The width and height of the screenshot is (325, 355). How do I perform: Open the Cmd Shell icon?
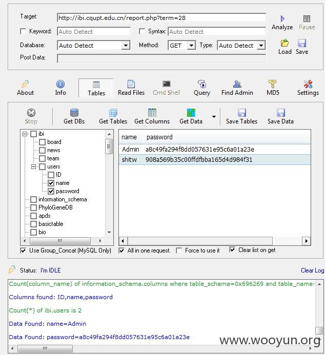coord(167,84)
